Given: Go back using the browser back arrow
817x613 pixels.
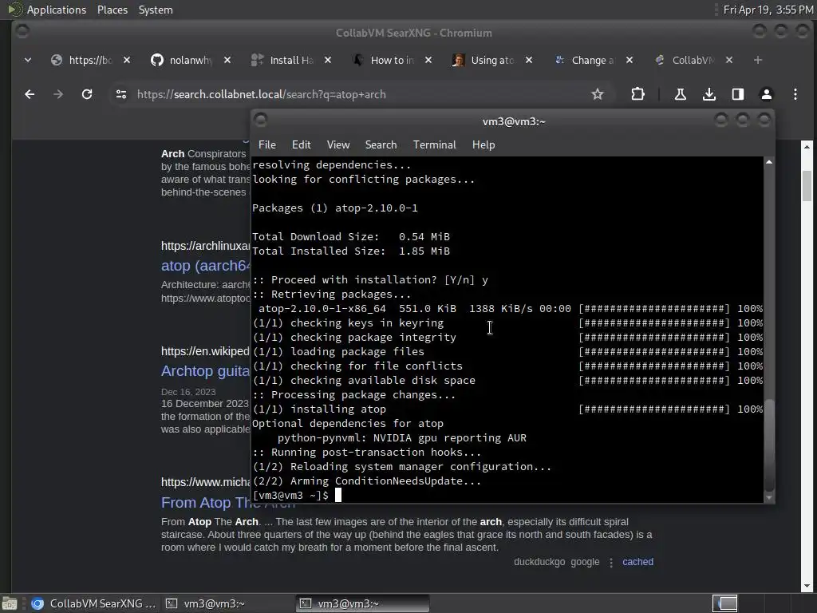Looking at the screenshot, I should coord(30,94).
